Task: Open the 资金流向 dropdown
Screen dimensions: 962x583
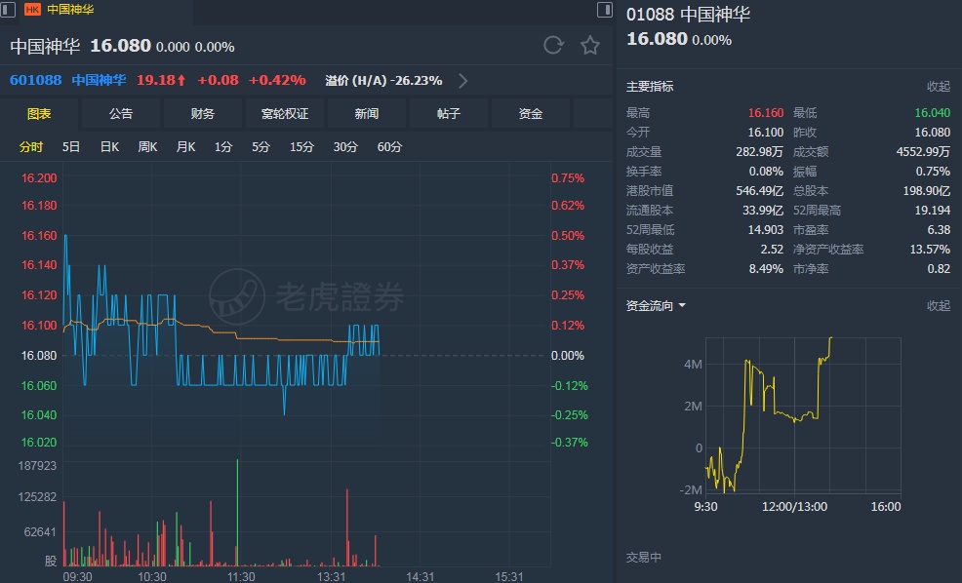Action: [x=656, y=305]
